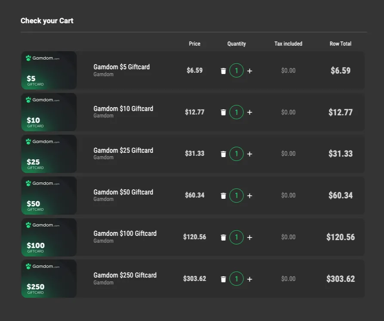Click plus to add another $10 Giftcard
Viewport: 384px width, 321px height.
pos(250,112)
